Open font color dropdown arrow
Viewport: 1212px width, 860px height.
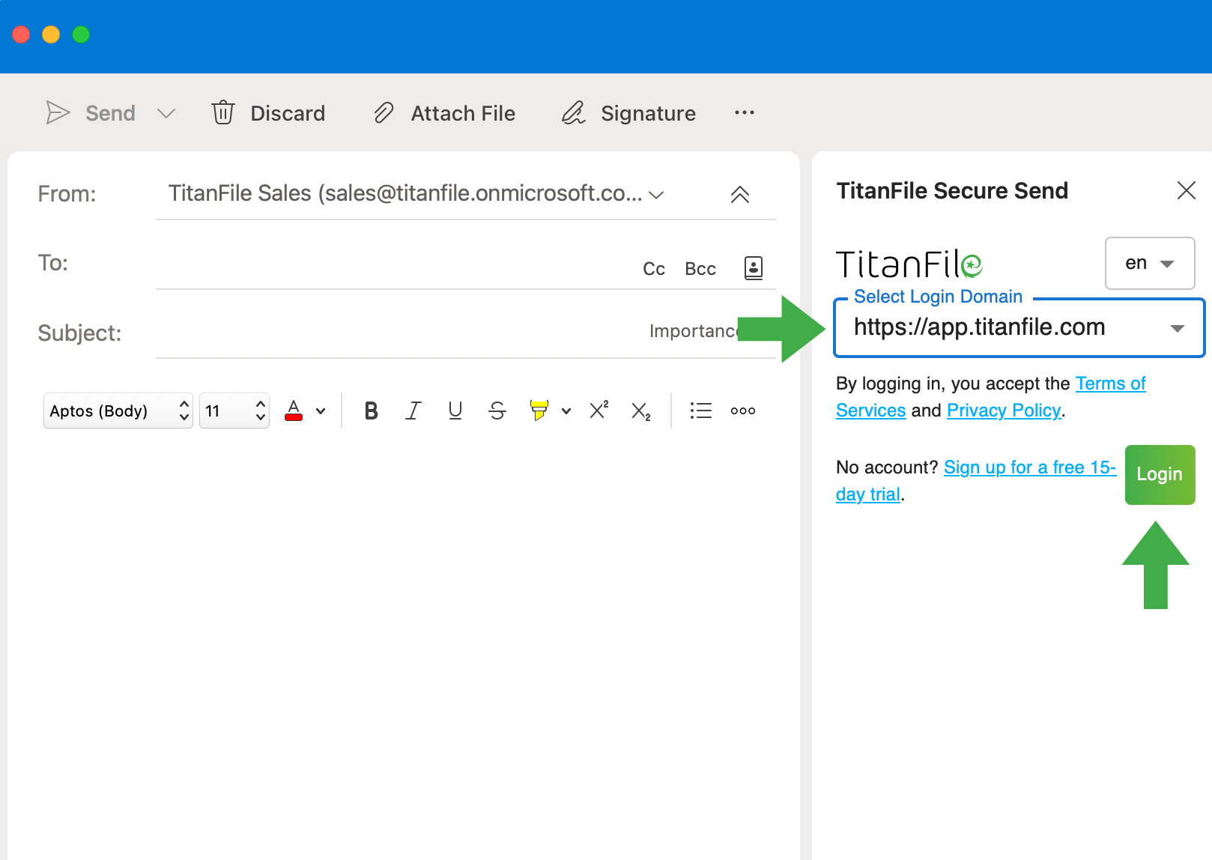click(321, 411)
